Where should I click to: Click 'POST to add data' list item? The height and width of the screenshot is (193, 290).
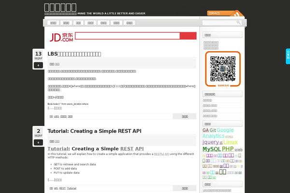tap(65, 168)
